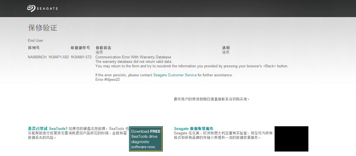This screenshot has width=356, height=156.
Task: Open the 是否已尝试 SeaTools? heading link
Action: 48,129
